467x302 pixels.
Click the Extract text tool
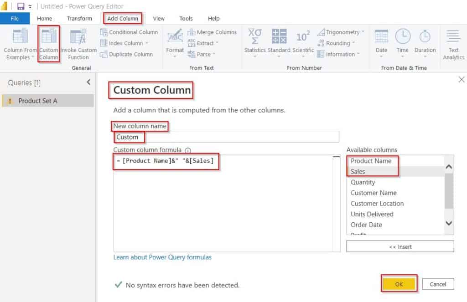tap(203, 43)
